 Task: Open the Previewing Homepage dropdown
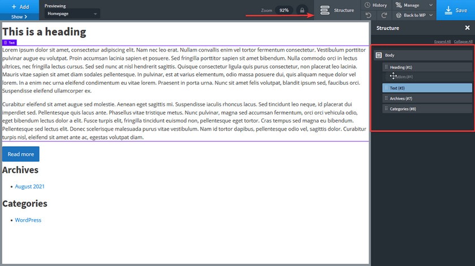(72, 13)
